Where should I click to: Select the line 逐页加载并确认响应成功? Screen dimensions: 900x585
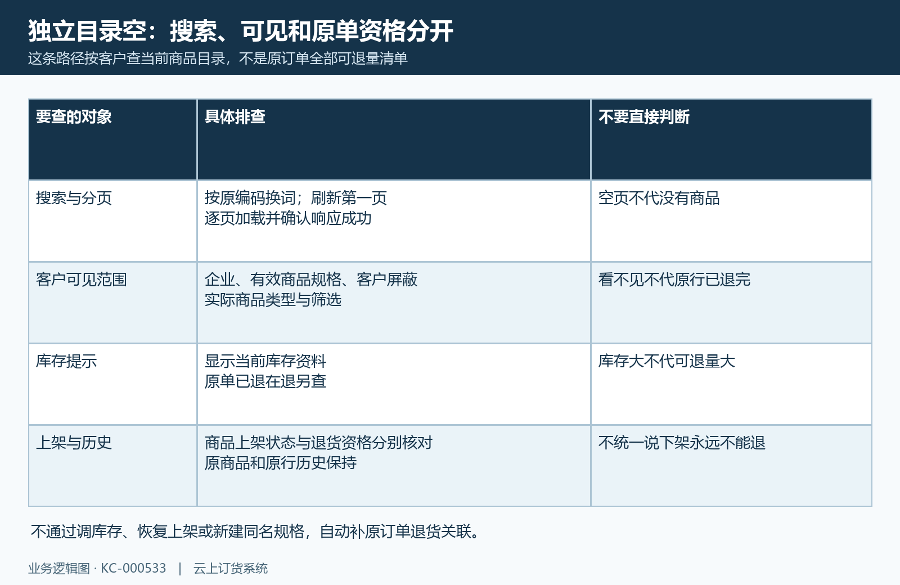point(288,218)
